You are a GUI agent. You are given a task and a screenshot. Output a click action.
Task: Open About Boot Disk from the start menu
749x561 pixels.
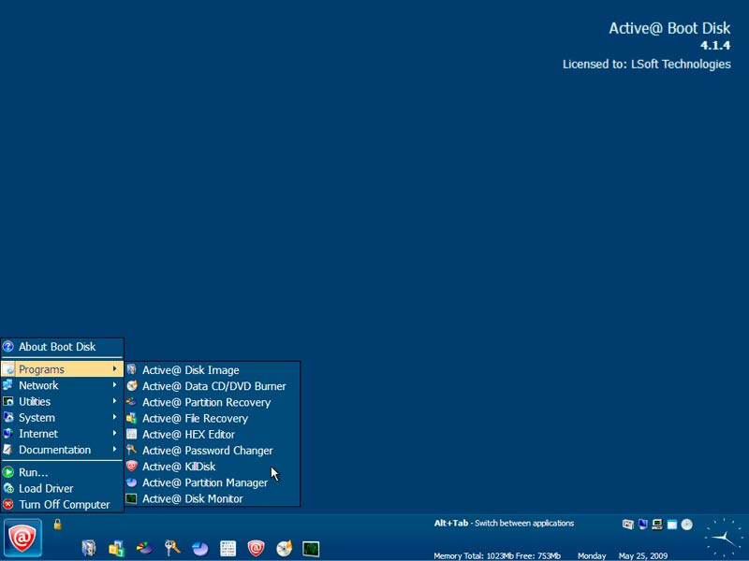tap(62, 347)
